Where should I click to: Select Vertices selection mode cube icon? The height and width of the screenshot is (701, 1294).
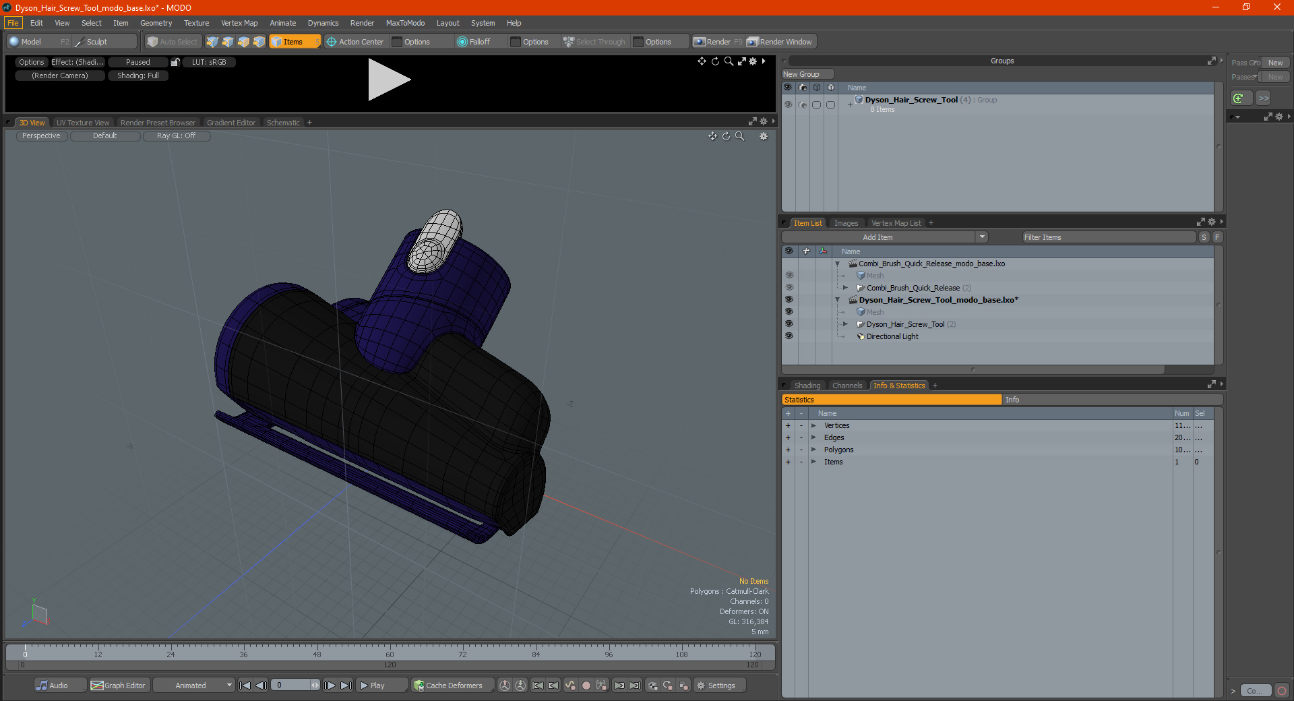click(212, 42)
